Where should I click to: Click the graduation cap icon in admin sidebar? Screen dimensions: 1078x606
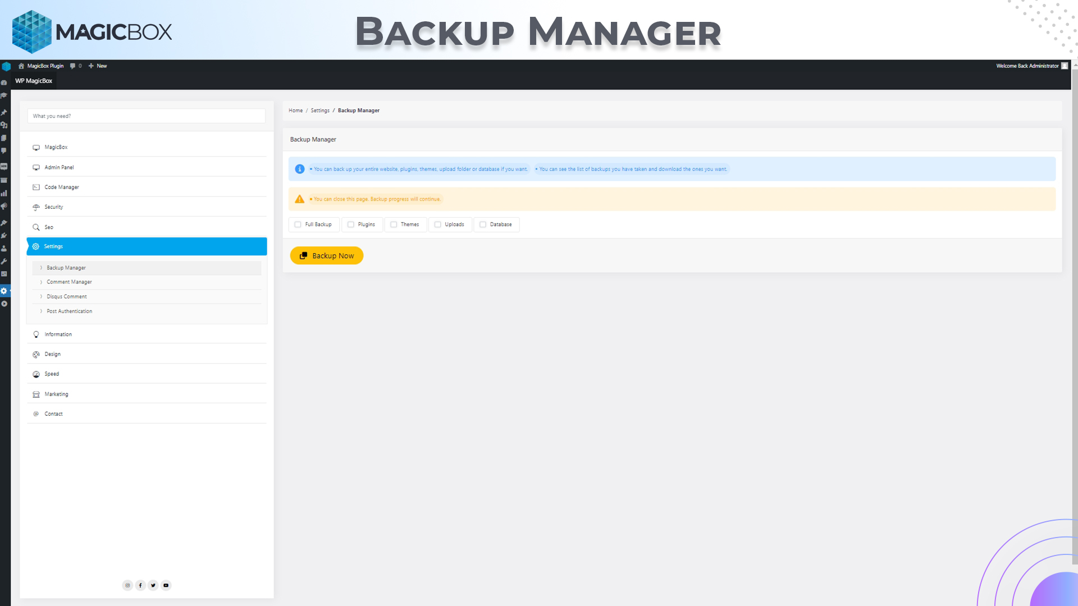click(x=4, y=95)
